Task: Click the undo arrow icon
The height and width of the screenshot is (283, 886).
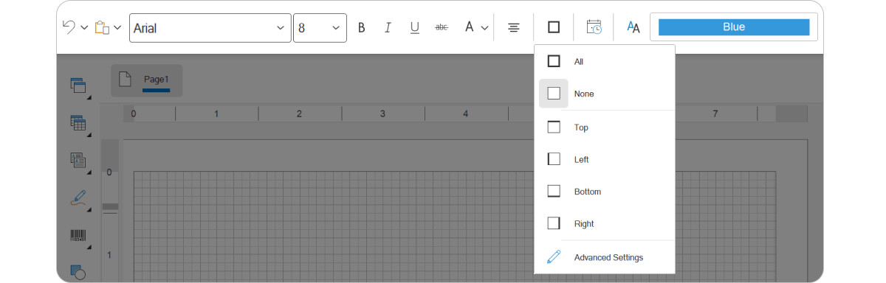Action: pos(69,27)
